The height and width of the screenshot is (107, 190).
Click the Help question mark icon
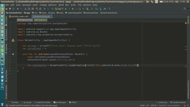click(109, 9)
